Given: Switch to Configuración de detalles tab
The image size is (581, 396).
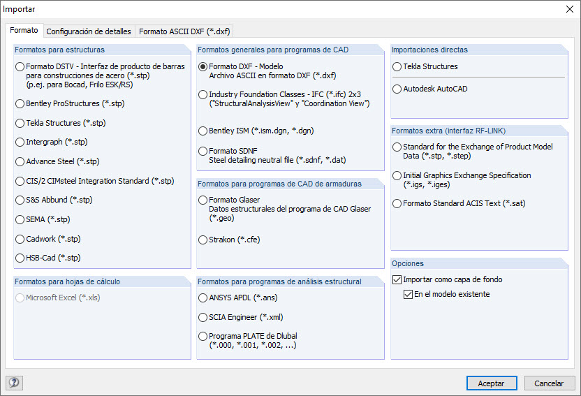Looking at the screenshot, I should (88, 31).
